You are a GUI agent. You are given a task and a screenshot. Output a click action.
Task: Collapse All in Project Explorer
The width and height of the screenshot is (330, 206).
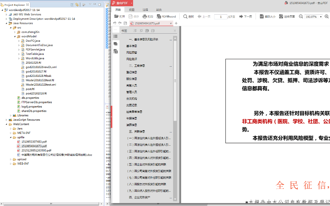coord(72,5)
